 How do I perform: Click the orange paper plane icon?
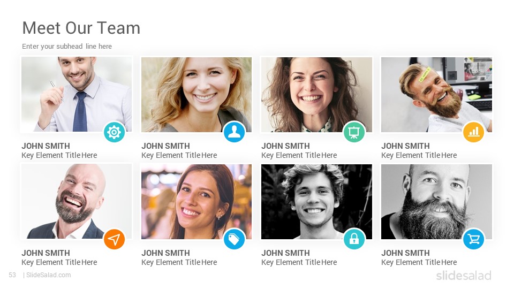click(115, 239)
